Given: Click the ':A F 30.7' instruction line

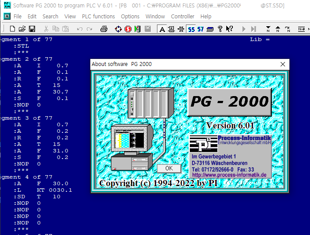Looking at the screenshot, I should (x=41, y=92).
